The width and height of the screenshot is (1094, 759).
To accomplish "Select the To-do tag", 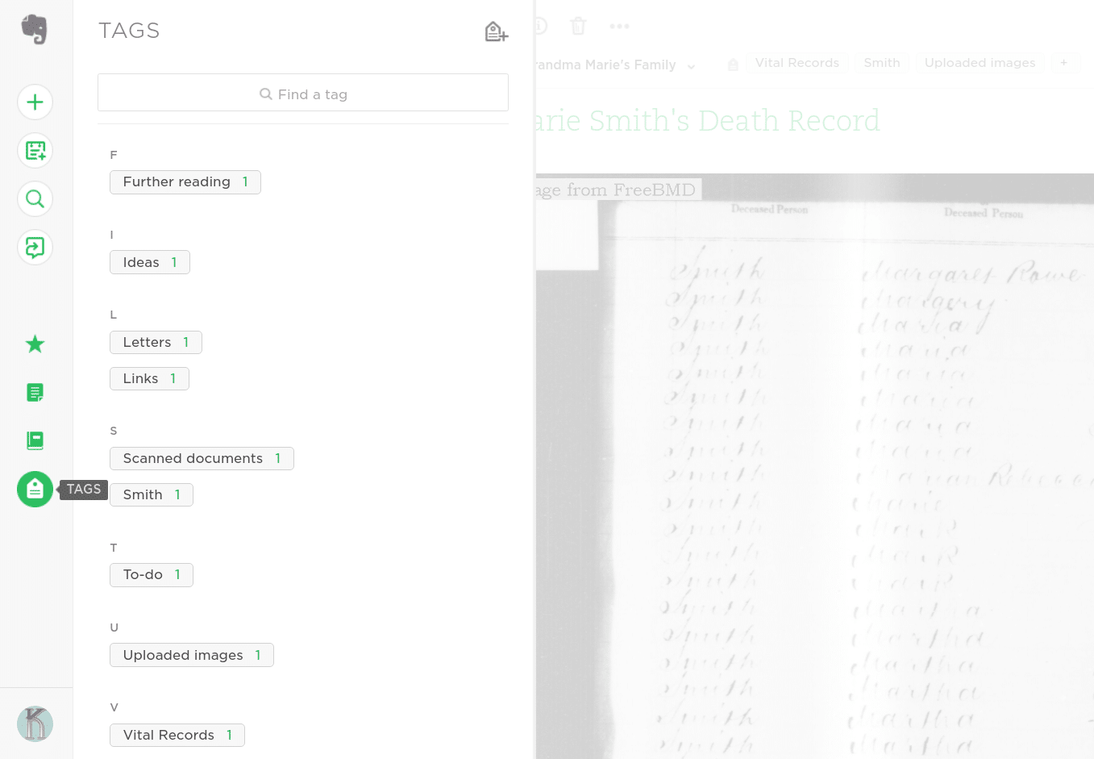I will click(x=152, y=574).
